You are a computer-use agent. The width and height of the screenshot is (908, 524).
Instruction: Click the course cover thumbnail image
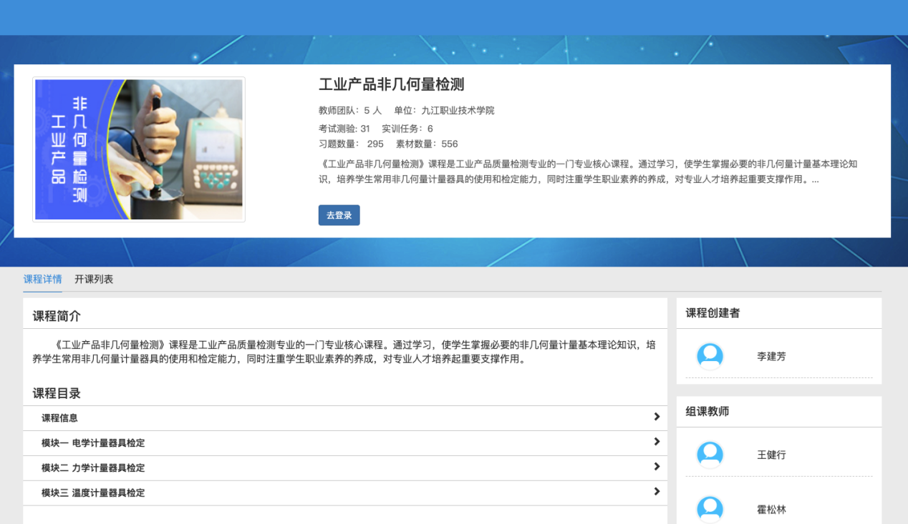[139, 149]
